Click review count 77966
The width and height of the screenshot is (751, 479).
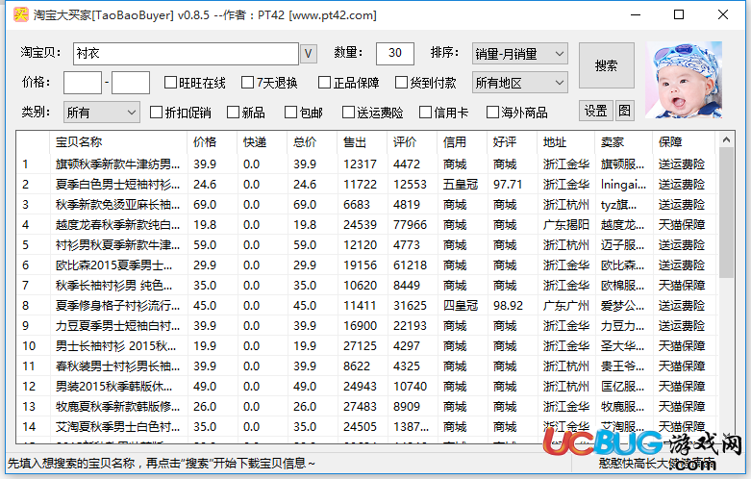click(x=410, y=225)
